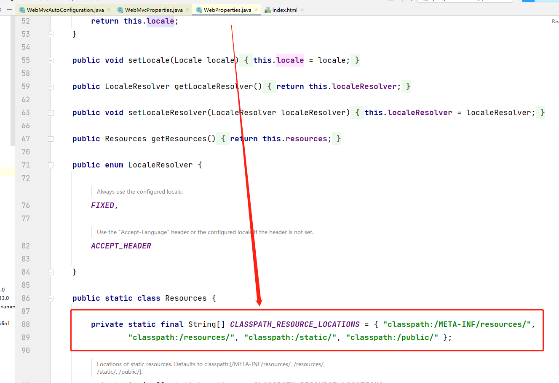The width and height of the screenshot is (559, 383).
Task: Collapse the Resources class at line 86
Action: pyautogui.click(x=51, y=299)
